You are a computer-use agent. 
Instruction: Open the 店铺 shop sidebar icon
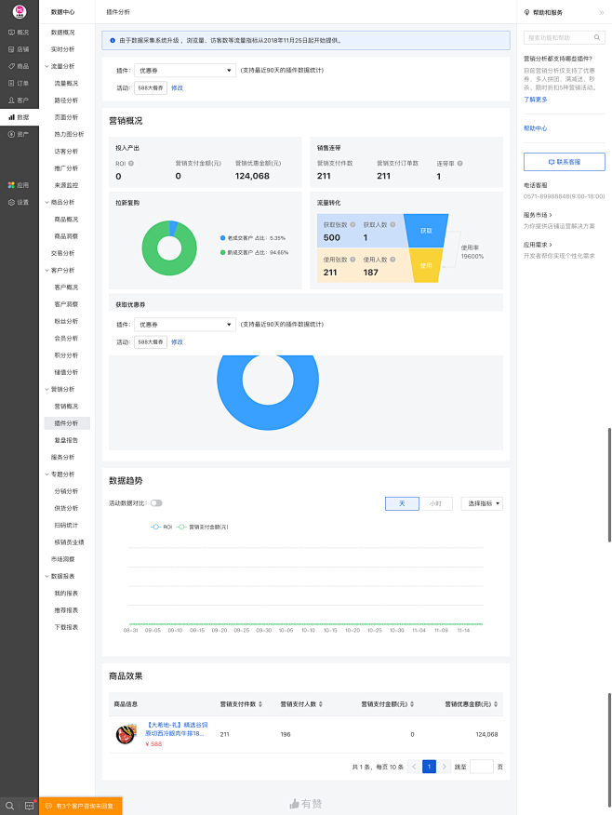pos(11,49)
